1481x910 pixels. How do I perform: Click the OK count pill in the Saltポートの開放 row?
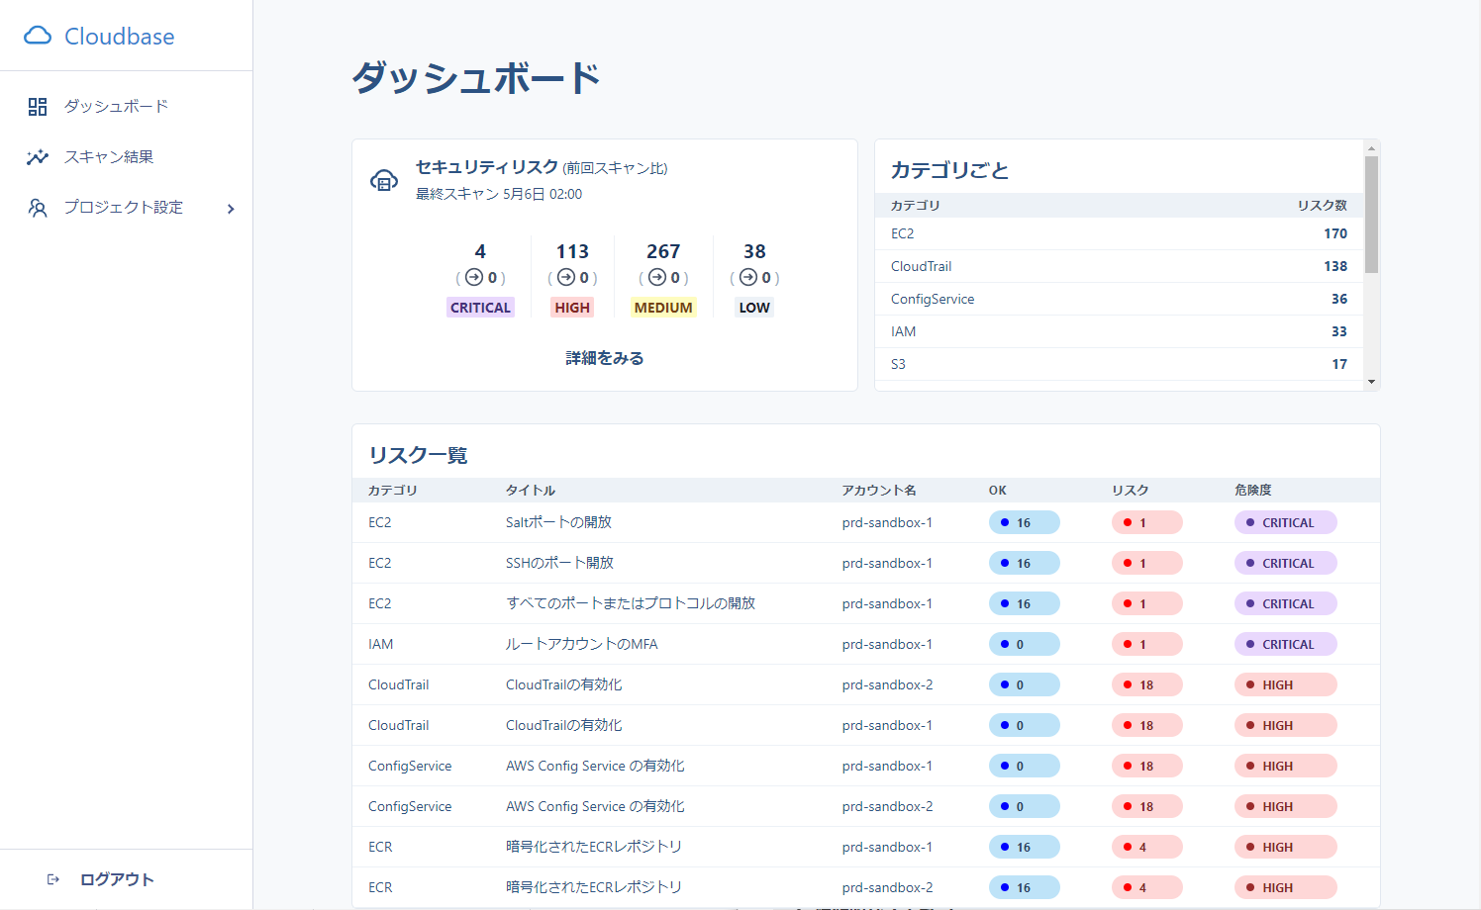pyautogui.click(x=1025, y=522)
